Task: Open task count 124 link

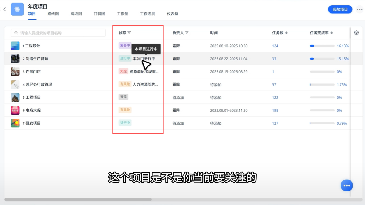Action: click(275, 46)
